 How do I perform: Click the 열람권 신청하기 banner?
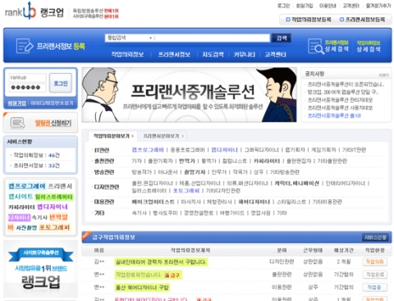(40, 123)
